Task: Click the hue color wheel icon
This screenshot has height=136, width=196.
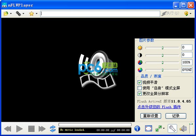Action: (140, 70)
